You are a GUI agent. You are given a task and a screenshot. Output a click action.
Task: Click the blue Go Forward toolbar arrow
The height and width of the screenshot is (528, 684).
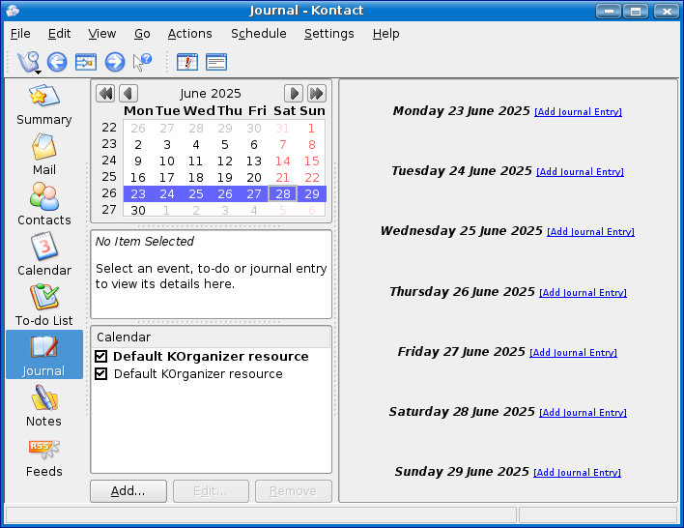tap(115, 62)
